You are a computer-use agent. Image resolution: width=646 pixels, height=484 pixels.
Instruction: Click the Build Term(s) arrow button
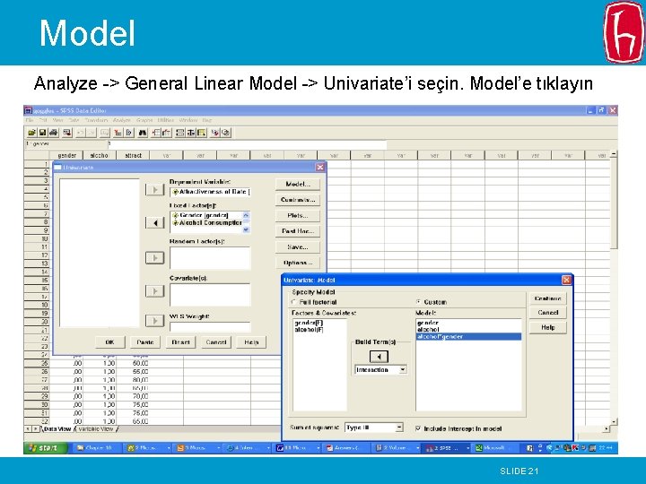379,357
